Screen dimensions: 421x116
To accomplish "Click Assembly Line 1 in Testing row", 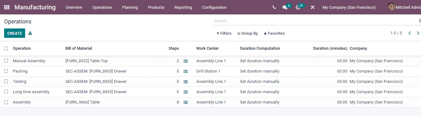I will click(211, 82).
